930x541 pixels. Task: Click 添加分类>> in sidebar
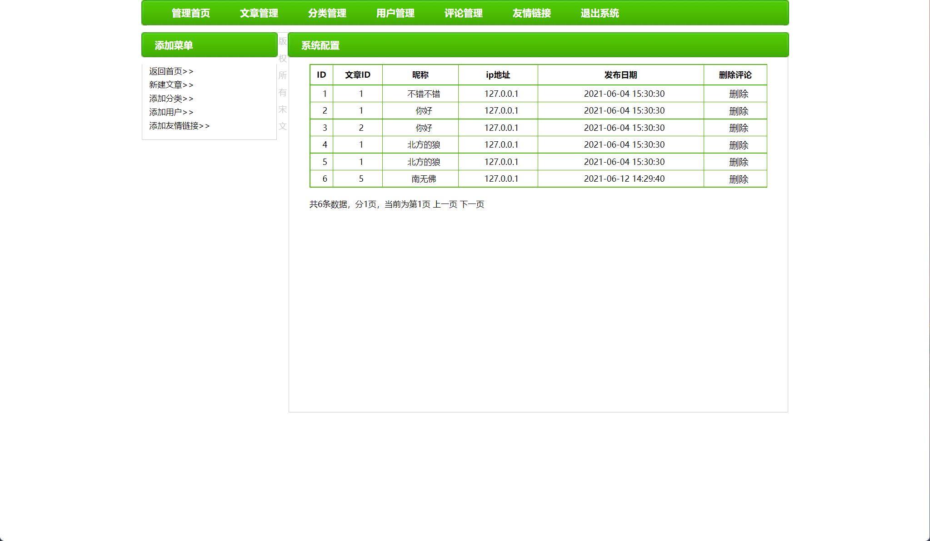pos(171,99)
